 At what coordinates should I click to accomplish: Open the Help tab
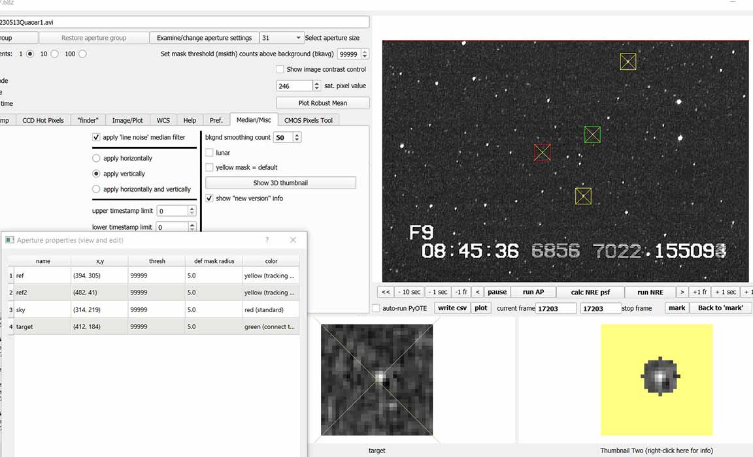pos(190,120)
